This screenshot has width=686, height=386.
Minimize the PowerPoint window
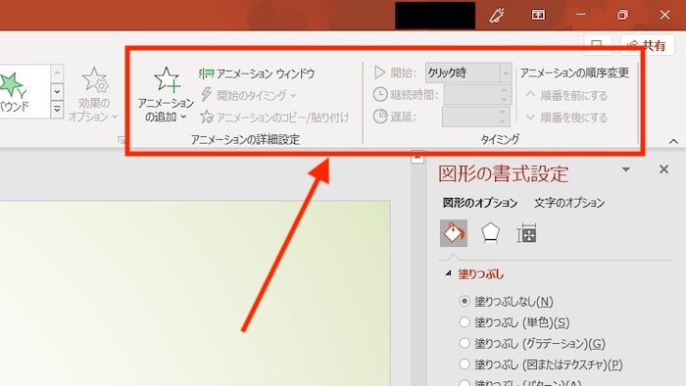point(580,15)
